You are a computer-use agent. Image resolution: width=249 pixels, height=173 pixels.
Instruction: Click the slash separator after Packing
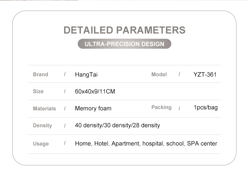[179, 108]
